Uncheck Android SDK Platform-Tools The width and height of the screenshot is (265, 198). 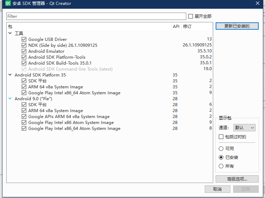[24, 57]
